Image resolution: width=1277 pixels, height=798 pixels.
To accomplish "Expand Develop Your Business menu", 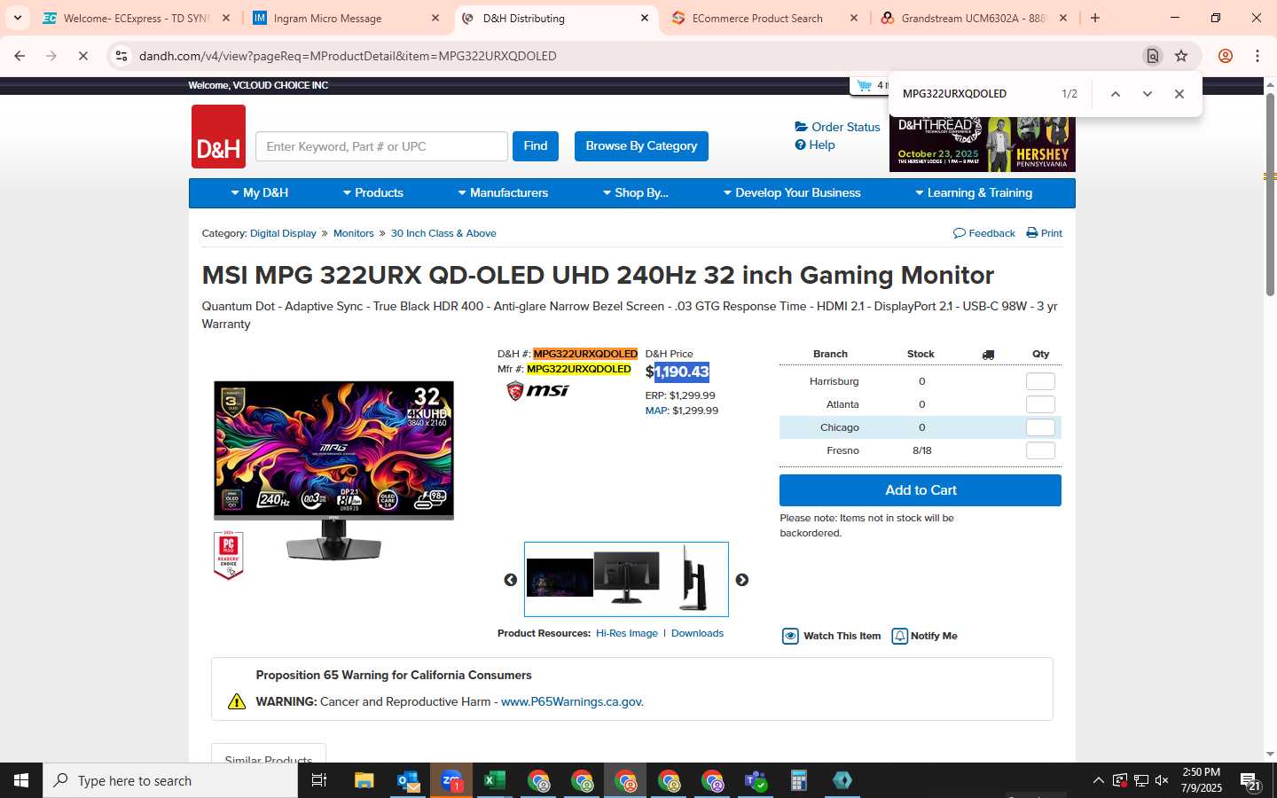I will [x=791, y=192].
